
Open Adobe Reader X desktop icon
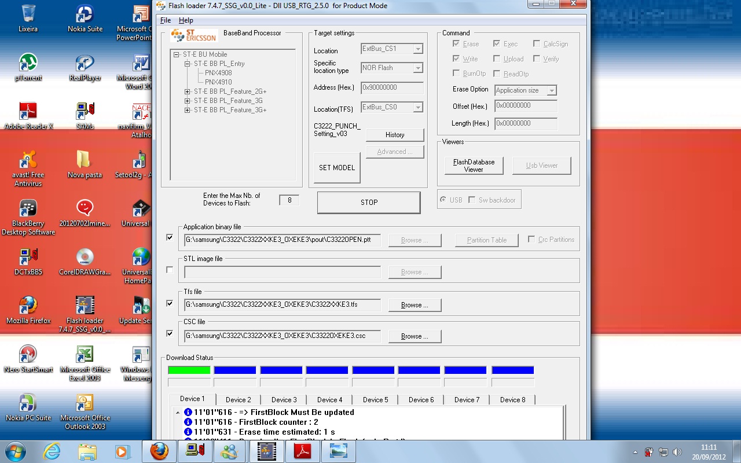[28, 116]
